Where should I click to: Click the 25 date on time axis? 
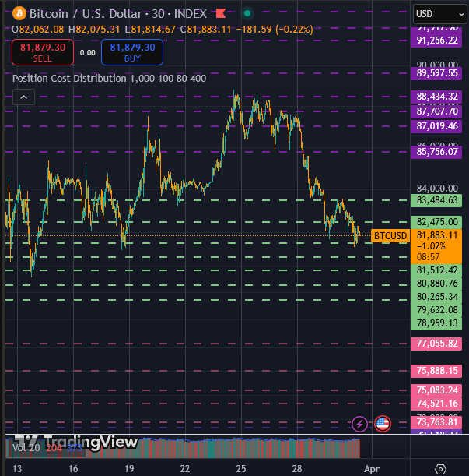coord(241,469)
